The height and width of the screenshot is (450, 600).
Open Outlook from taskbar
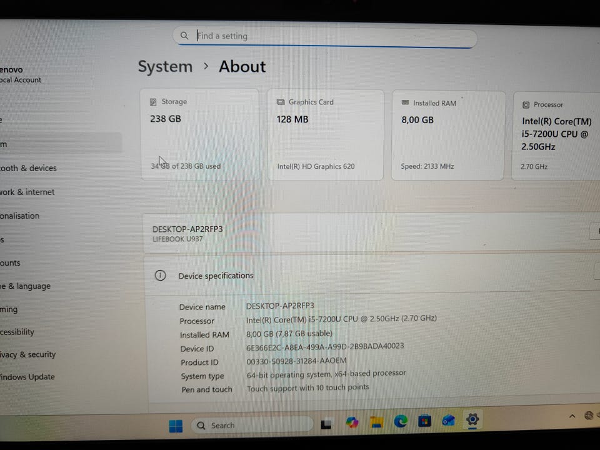coord(448,421)
